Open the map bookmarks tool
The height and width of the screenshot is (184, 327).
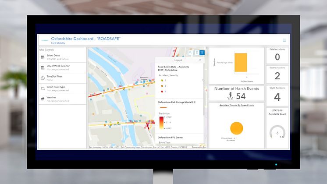[x=197, y=53]
